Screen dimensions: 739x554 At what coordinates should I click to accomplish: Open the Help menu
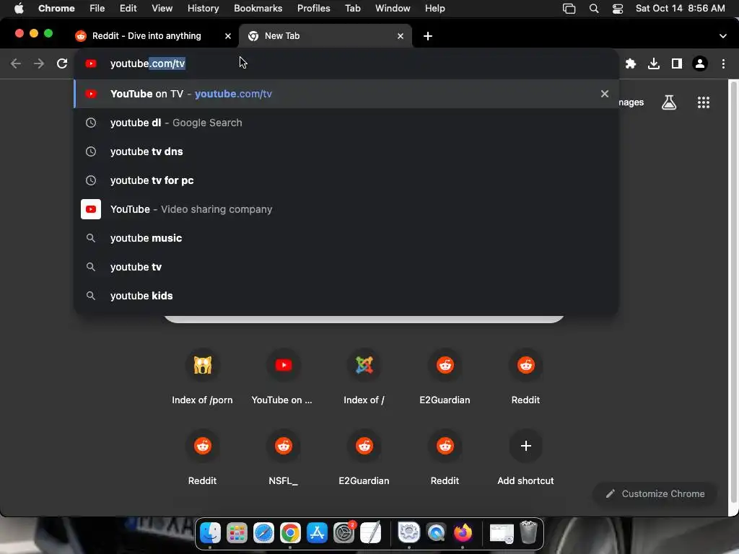[434, 8]
